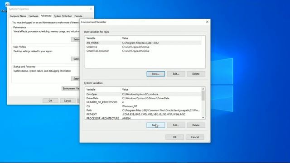Open Computer Name tab in System Properties
Viewport: 290px width, 163px height.
point(18,16)
